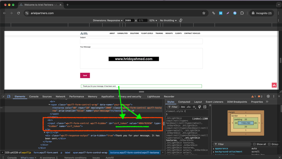The image size is (282, 159).
Task: Open the browser Extensions puzzle icon
Action: [x=242, y=13]
